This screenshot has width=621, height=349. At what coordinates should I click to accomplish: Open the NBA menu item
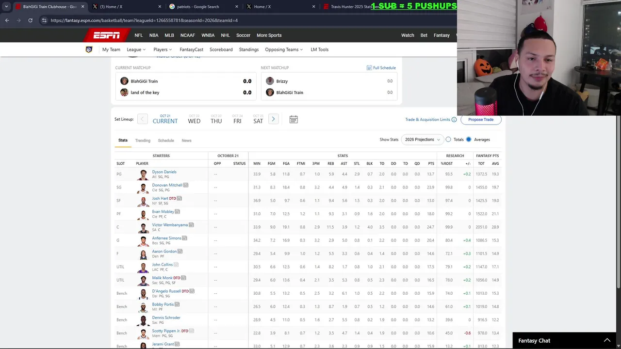click(x=154, y=35)
